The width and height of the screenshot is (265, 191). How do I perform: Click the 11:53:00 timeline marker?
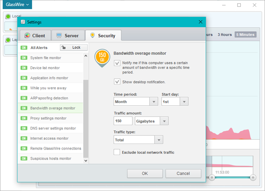click(x=222, y=172)
